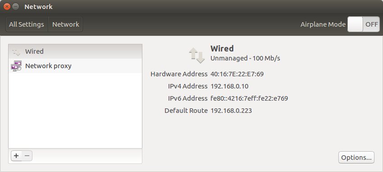This screenshot has height=172, width=383.
Task: Click the IPv6 address value
Action: (x=249, y=98)
